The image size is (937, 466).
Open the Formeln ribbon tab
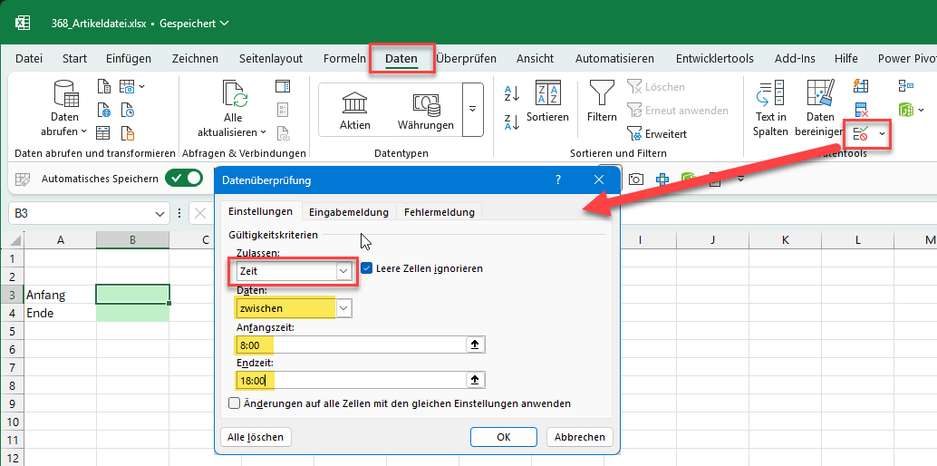coord(344,59)
